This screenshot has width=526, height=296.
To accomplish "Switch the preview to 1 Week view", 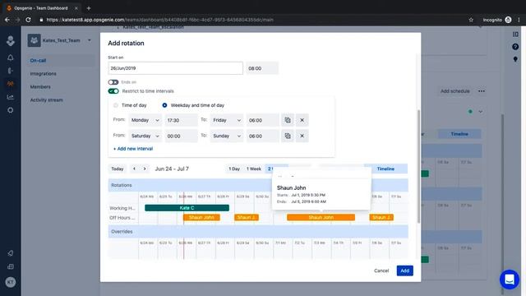I will pyautogui.click(x=254, y=169).
